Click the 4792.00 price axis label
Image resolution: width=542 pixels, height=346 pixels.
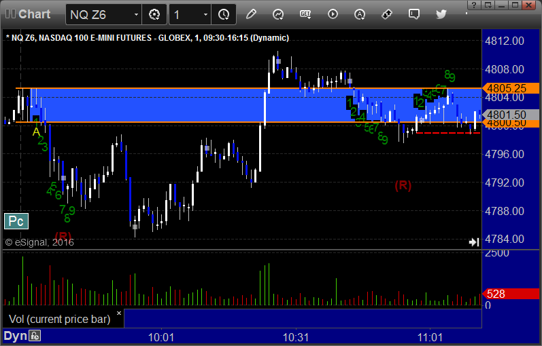coord(505,182)
